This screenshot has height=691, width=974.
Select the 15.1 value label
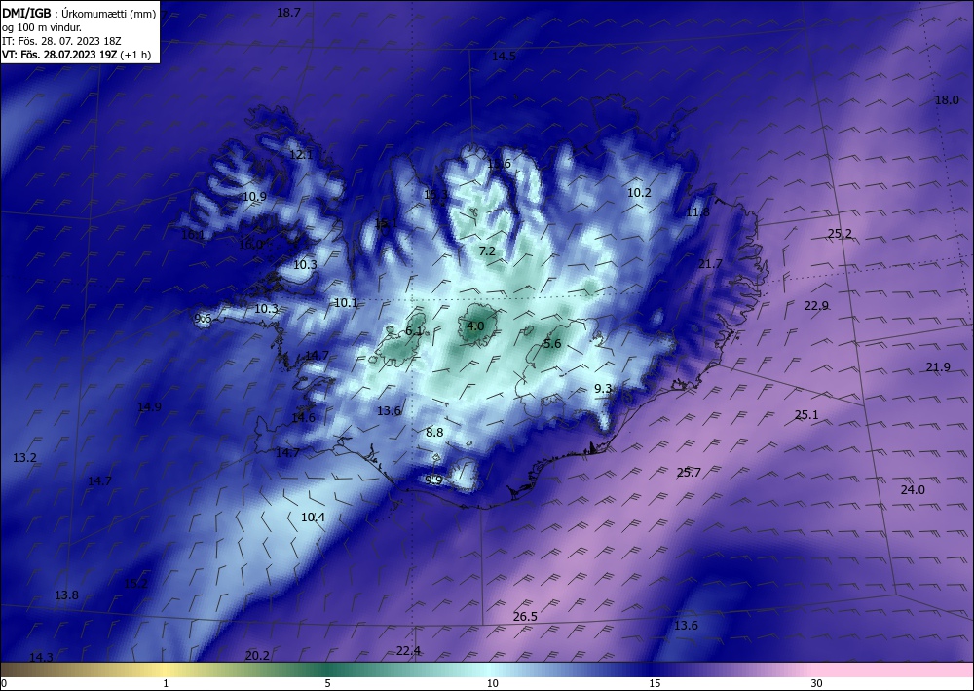coord(386,223)
